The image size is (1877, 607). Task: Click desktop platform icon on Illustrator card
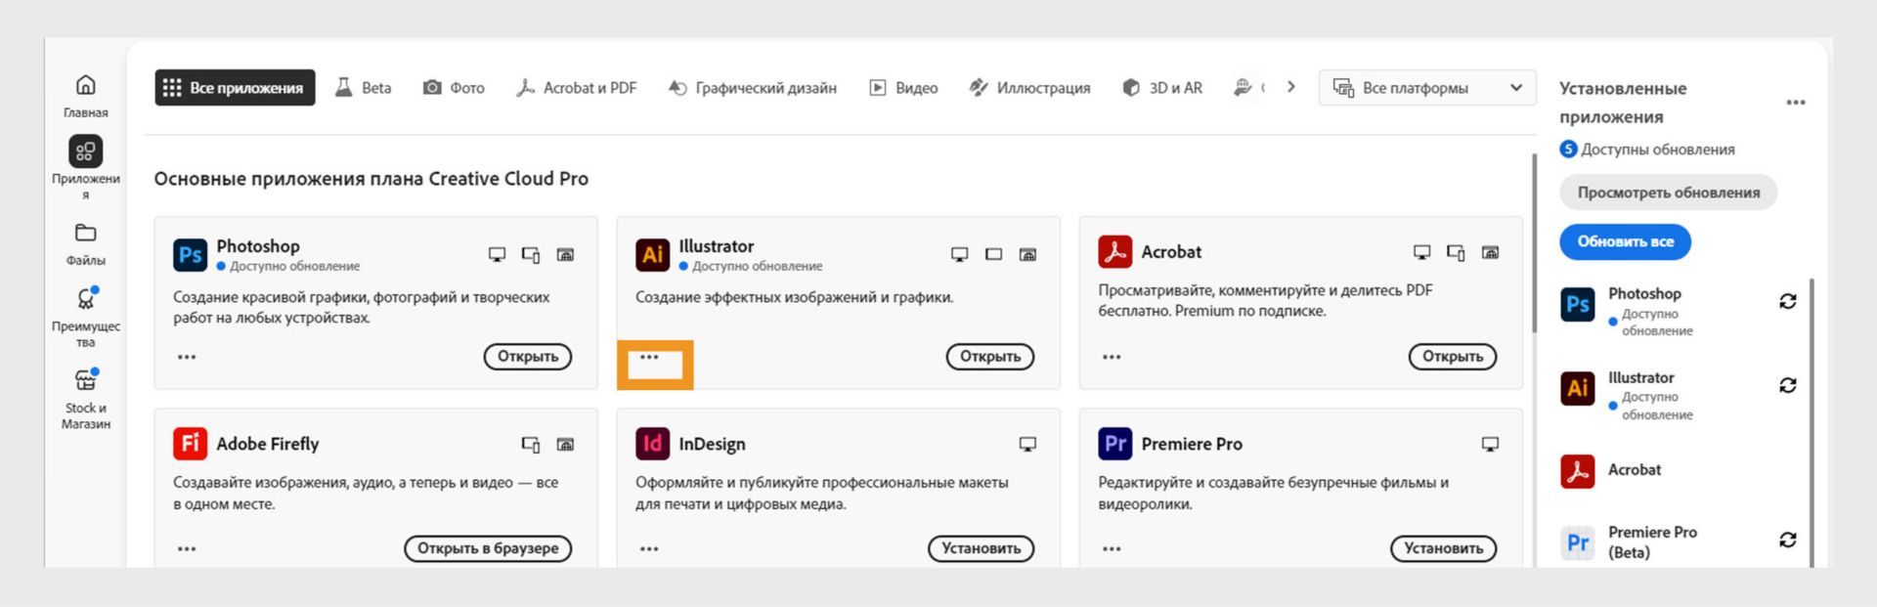959,254
